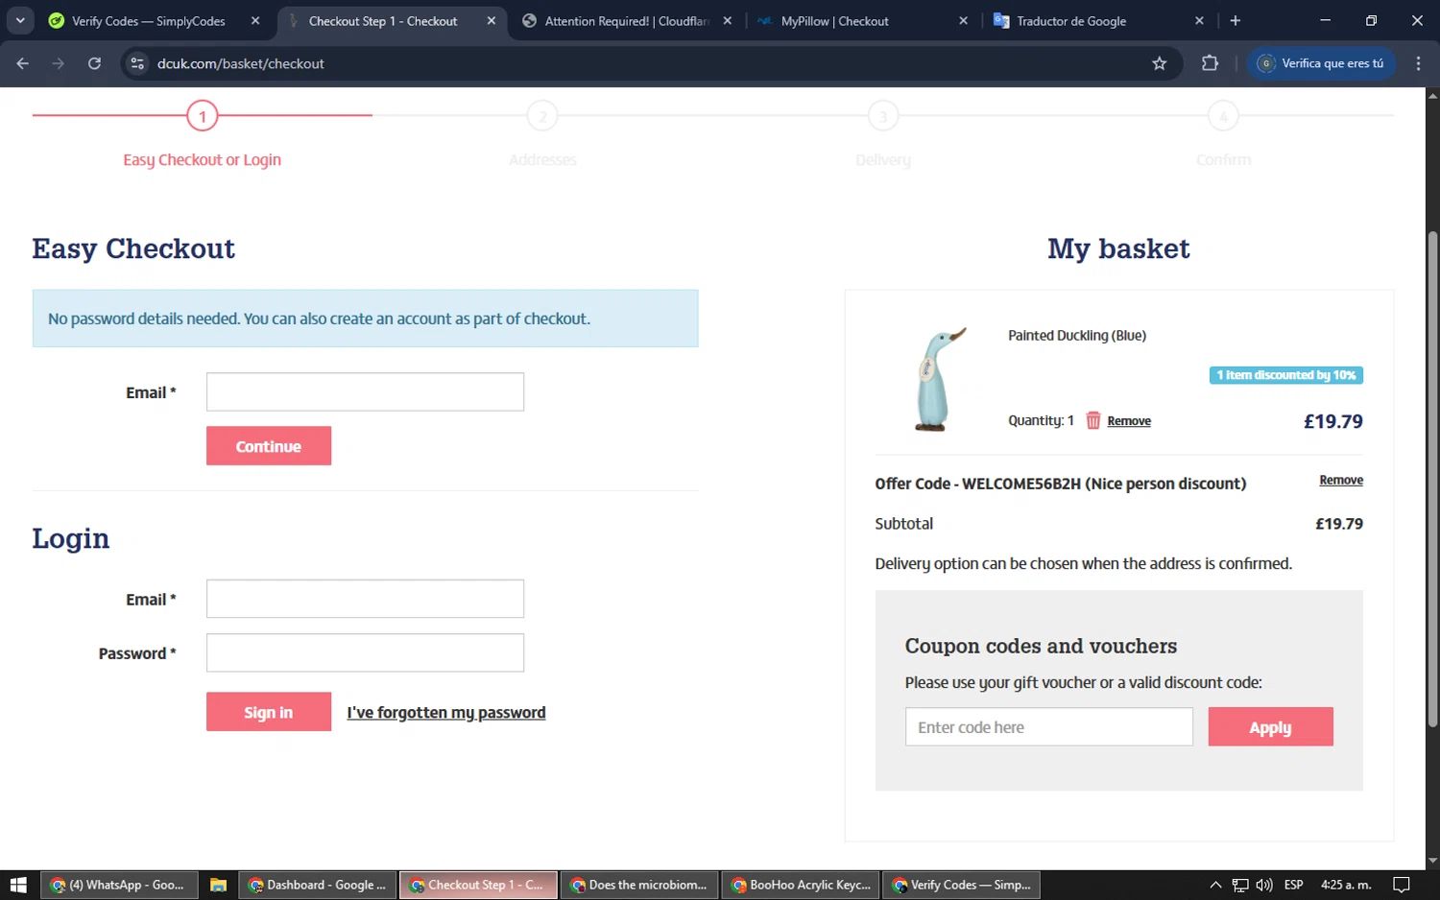This screenshot has width=1440, height=900.
Task: Open the Windows Start menu
Action: (18, 885)
